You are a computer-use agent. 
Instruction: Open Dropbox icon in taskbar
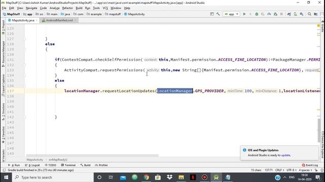(x=170, y=177)
